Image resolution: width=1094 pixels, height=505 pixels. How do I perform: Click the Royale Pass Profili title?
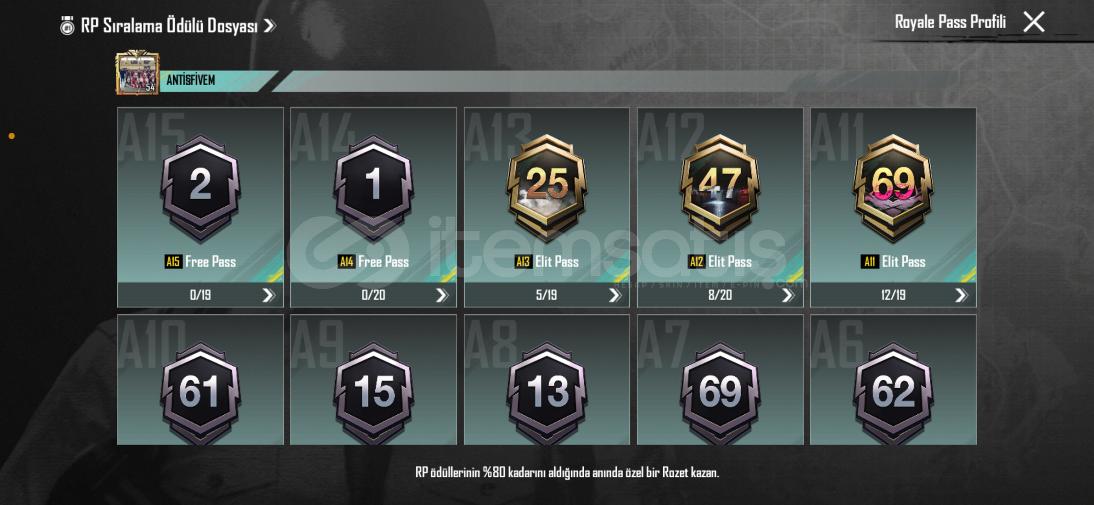[950, 22]
